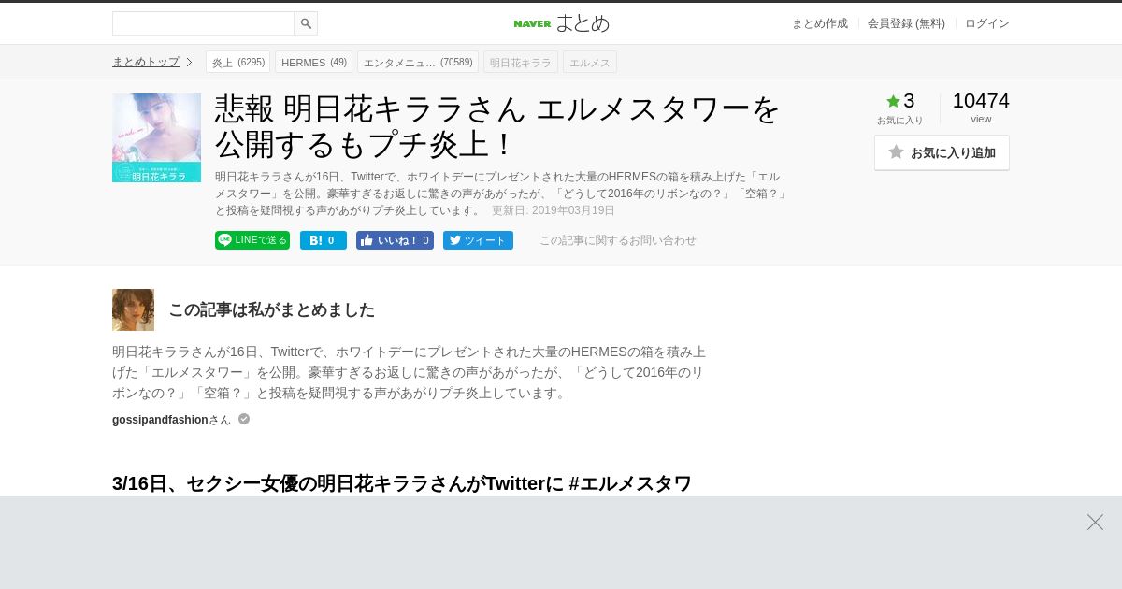Click the article title 悲報 明日花キララさん
1122x589 pixels.
coord(497,126)
